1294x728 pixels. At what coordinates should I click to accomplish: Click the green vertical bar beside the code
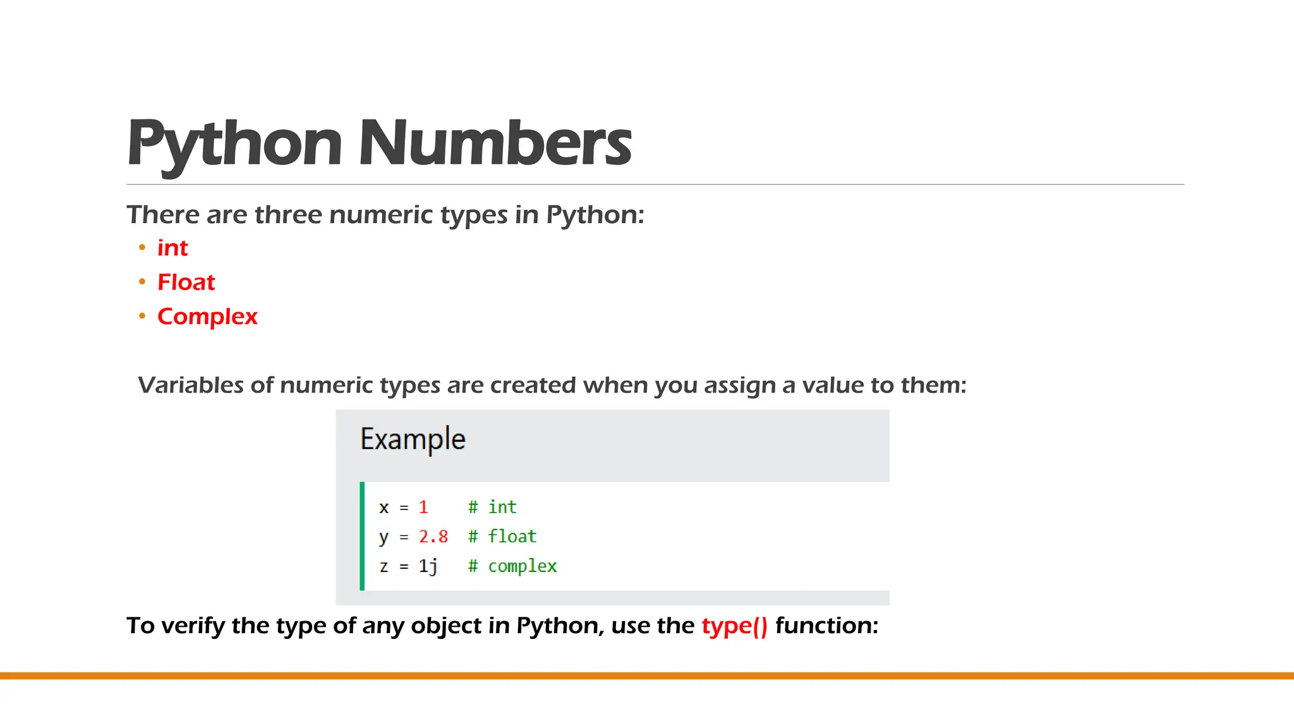click(x=362, y=536)
